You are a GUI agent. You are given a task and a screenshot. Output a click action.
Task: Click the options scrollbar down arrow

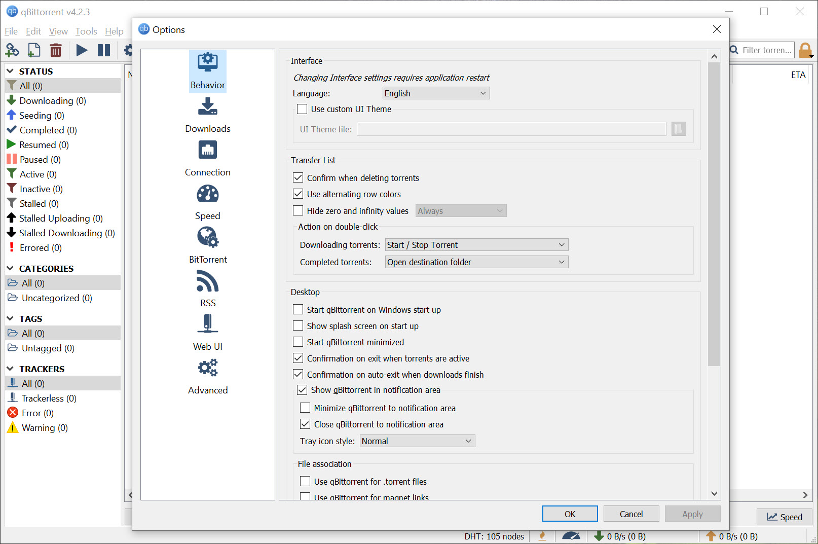[714, 493]
